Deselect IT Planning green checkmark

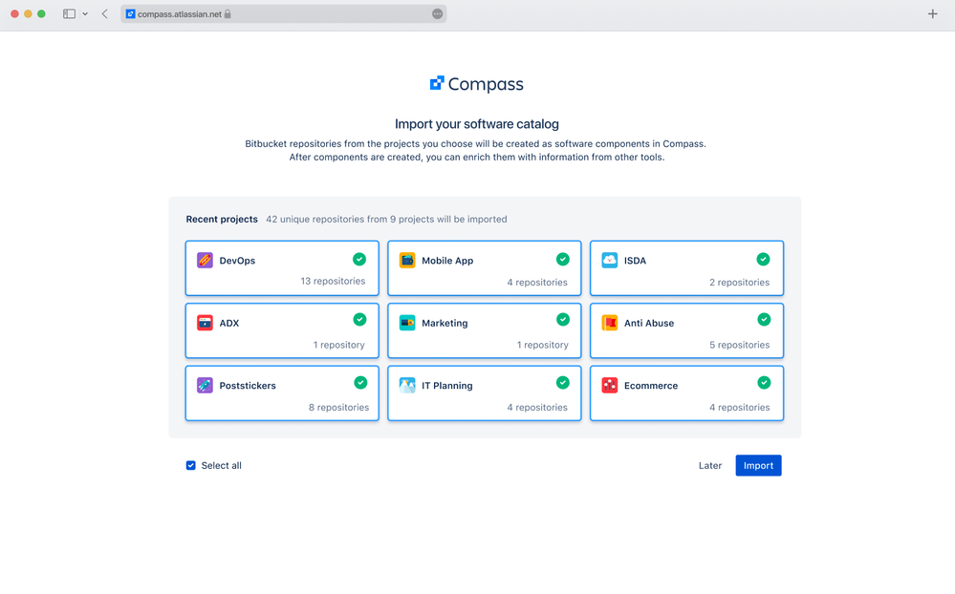coord(563,382)
